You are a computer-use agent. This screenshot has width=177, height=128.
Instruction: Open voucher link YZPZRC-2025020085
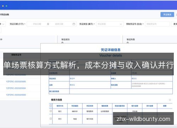16,81
